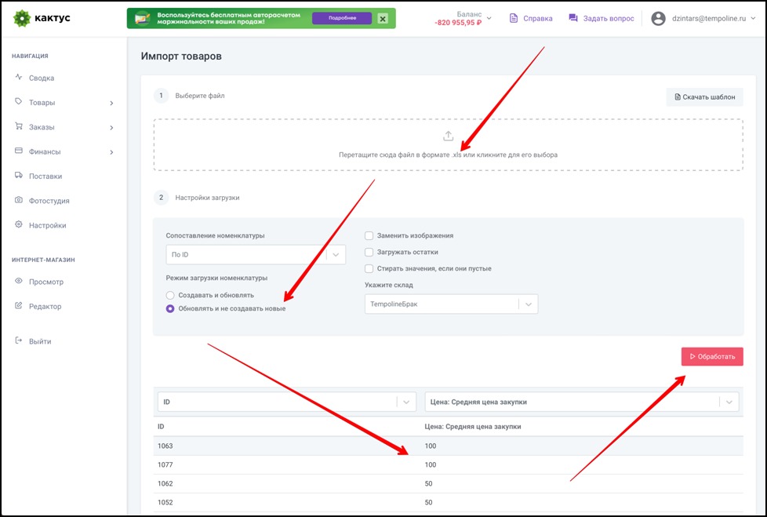767x517 pixels.
Task: Open Фотостудия camera icon in sidebar
Action: point(19,201)
